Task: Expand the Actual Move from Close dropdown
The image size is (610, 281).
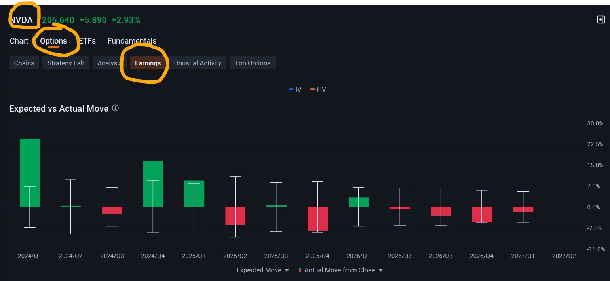Action: pyautogui.click(x=380, y=270)
